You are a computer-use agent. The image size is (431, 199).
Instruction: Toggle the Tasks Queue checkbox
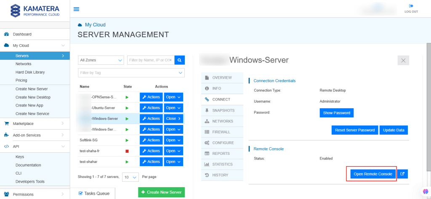point(81,193)
